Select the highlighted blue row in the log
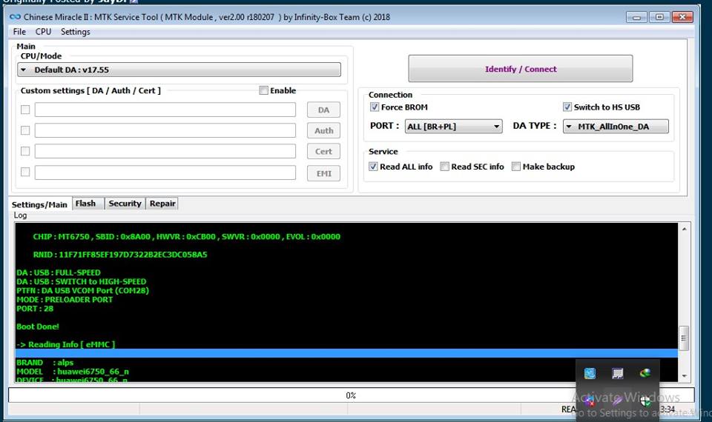 tap(346, 353)
